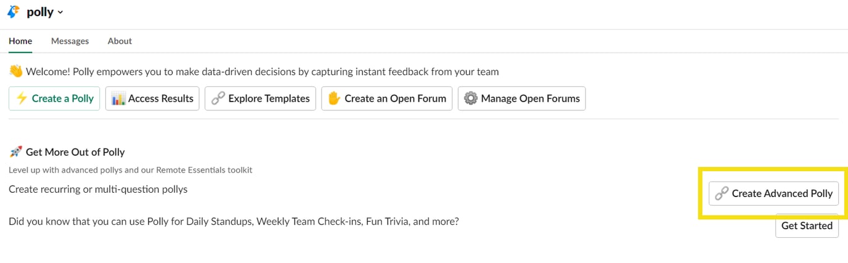848x263 pixels.
Task: Click the waving hand emoji in welcome message
Action: coord(16,71)
